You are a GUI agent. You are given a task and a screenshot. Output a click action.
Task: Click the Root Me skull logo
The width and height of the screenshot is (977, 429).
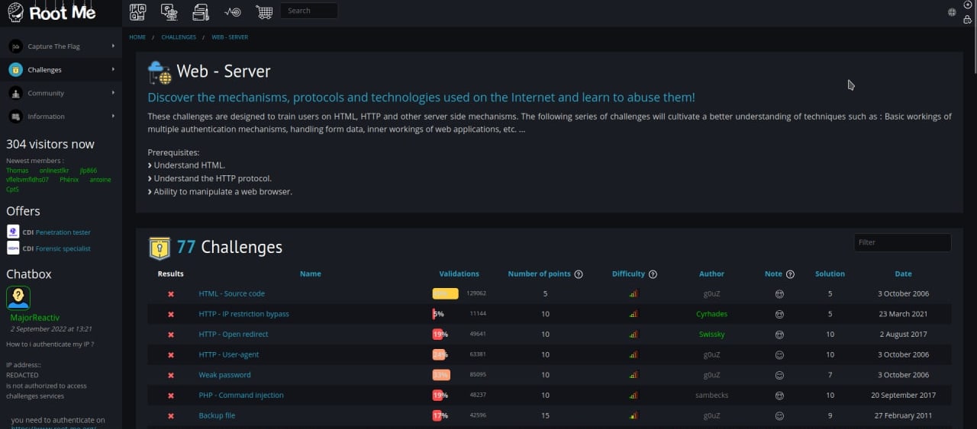pyautogui.click(x=15, y=12)
